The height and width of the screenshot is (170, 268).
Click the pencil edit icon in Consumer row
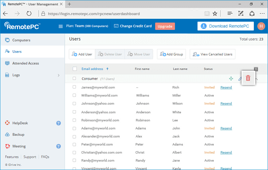(240, 79)
